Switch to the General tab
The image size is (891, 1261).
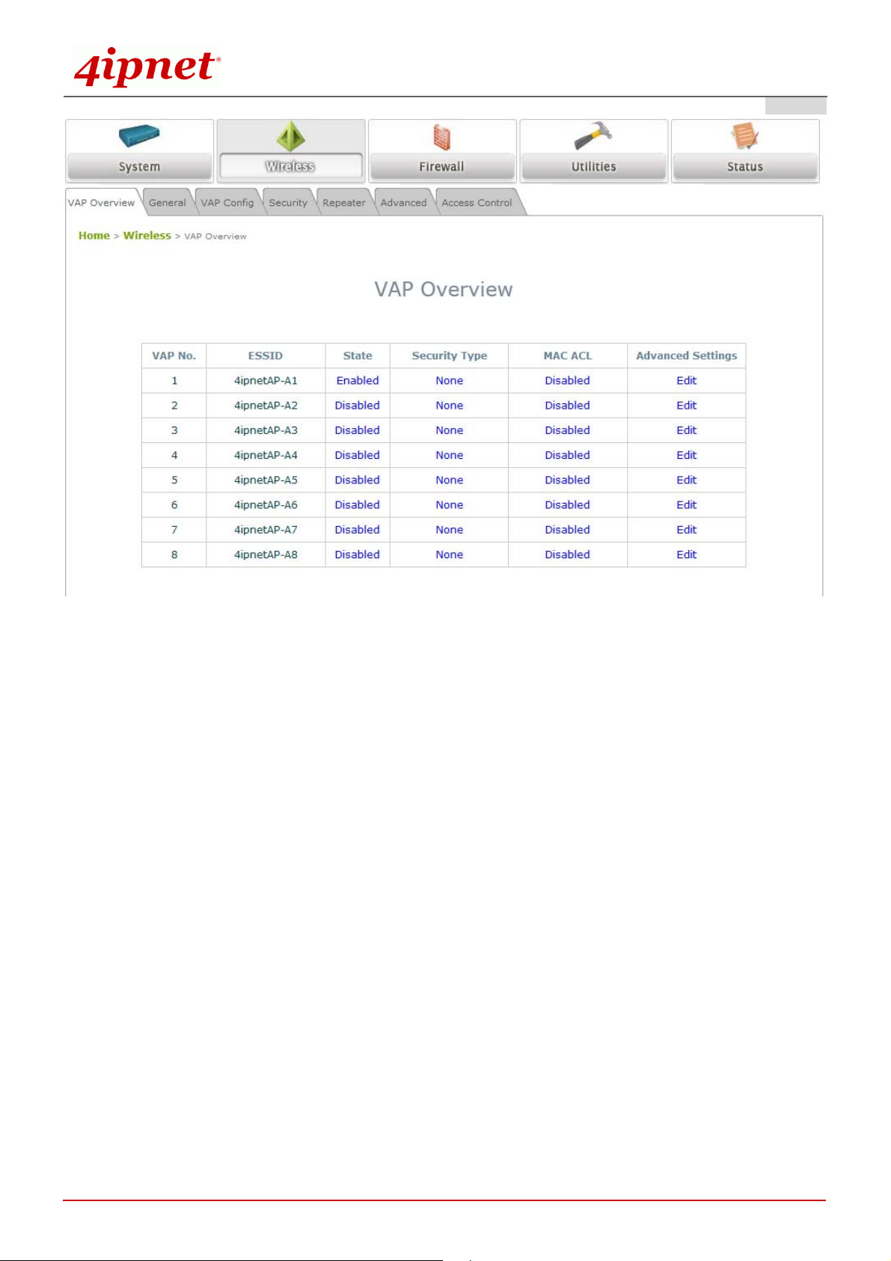pyautogui.click(x=168, y=203)
